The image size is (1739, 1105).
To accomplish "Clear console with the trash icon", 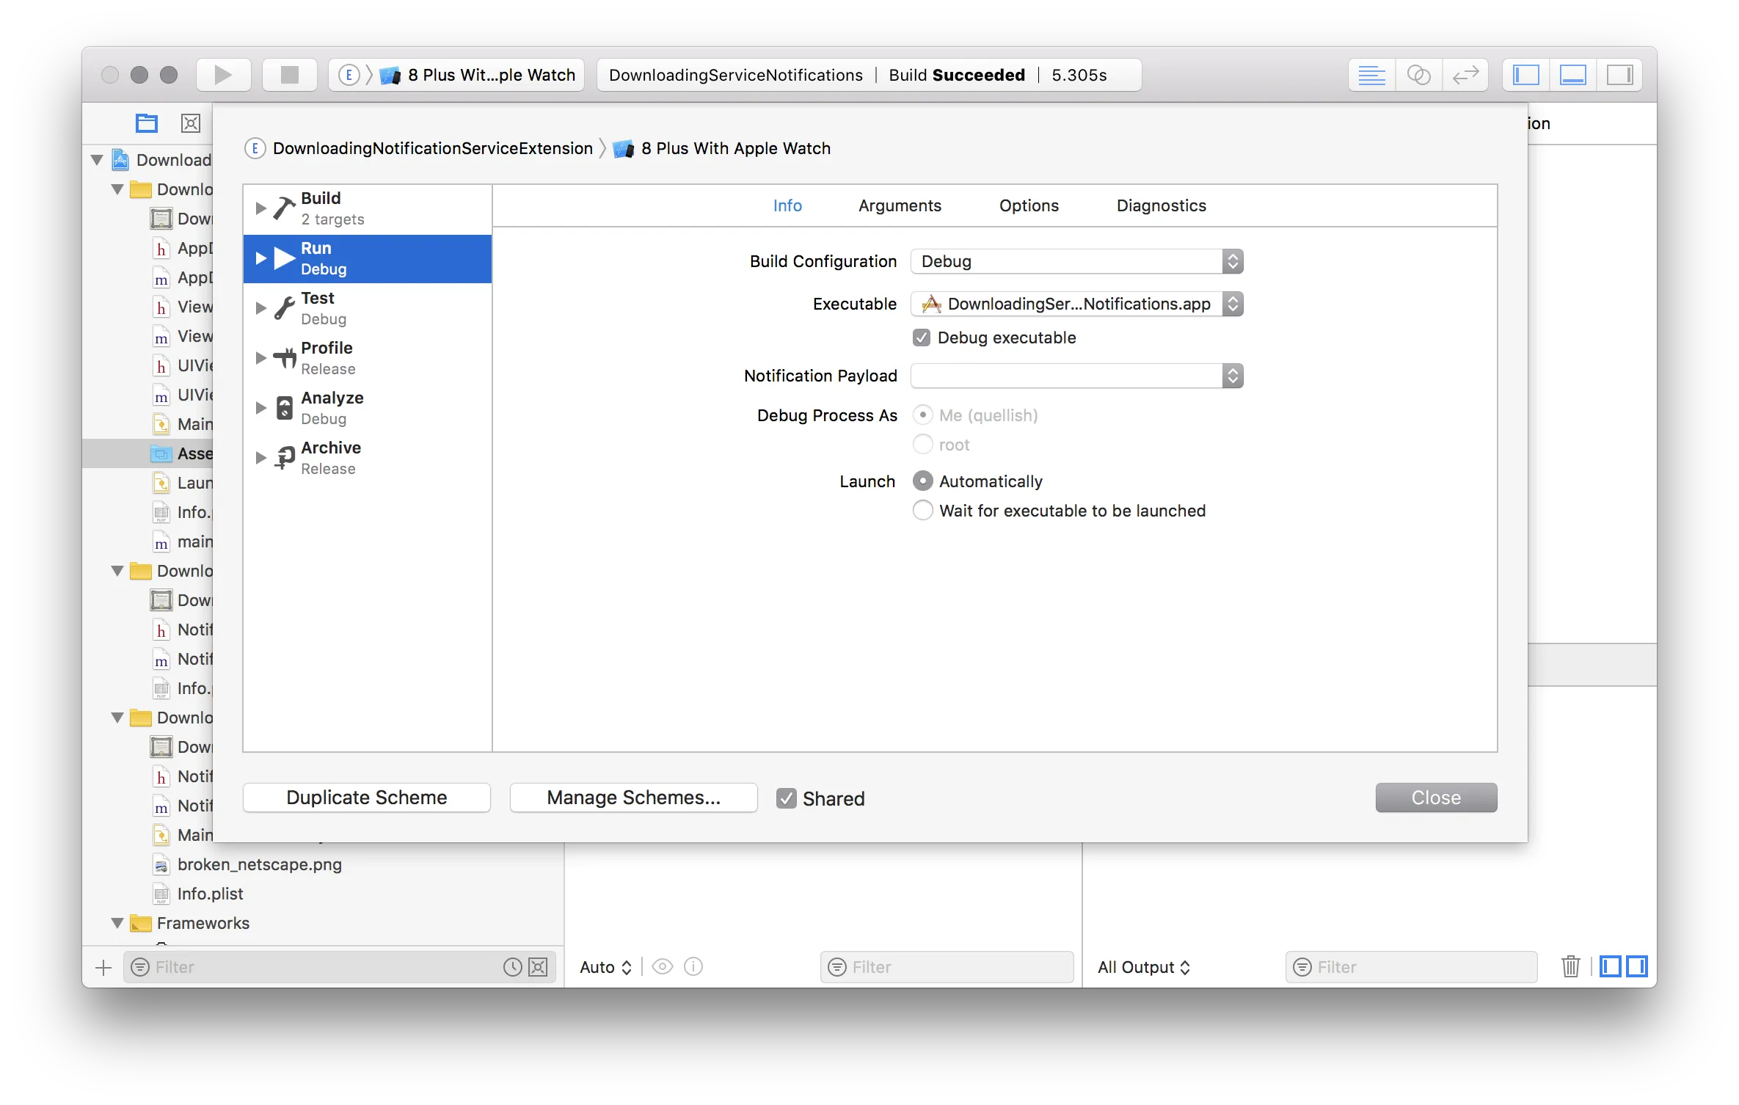I will pos(1570,966).
